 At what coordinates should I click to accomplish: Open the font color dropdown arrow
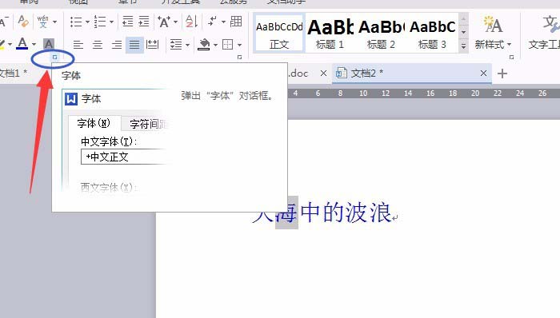click(34, 45)
